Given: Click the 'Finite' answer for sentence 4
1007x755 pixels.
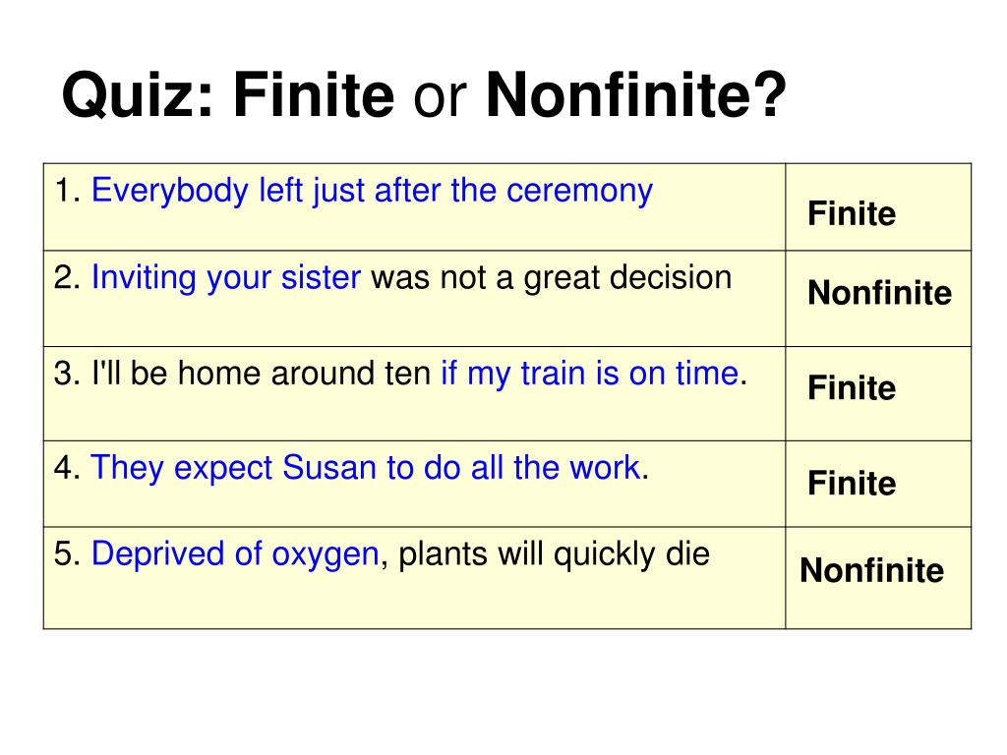Looking at the screenshot, I should coord(852,483).
